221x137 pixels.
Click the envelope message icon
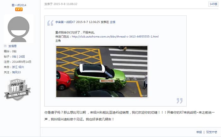(x=5, y=46)
